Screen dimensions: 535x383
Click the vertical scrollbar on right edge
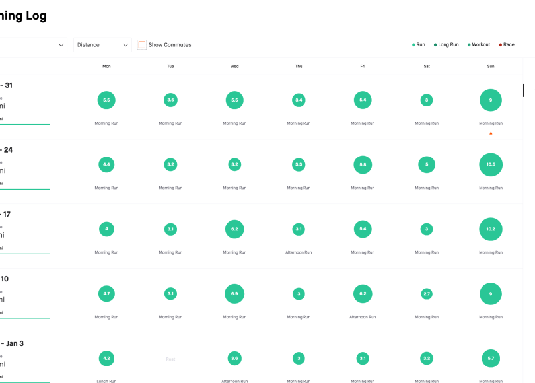(x=524, y=90)
